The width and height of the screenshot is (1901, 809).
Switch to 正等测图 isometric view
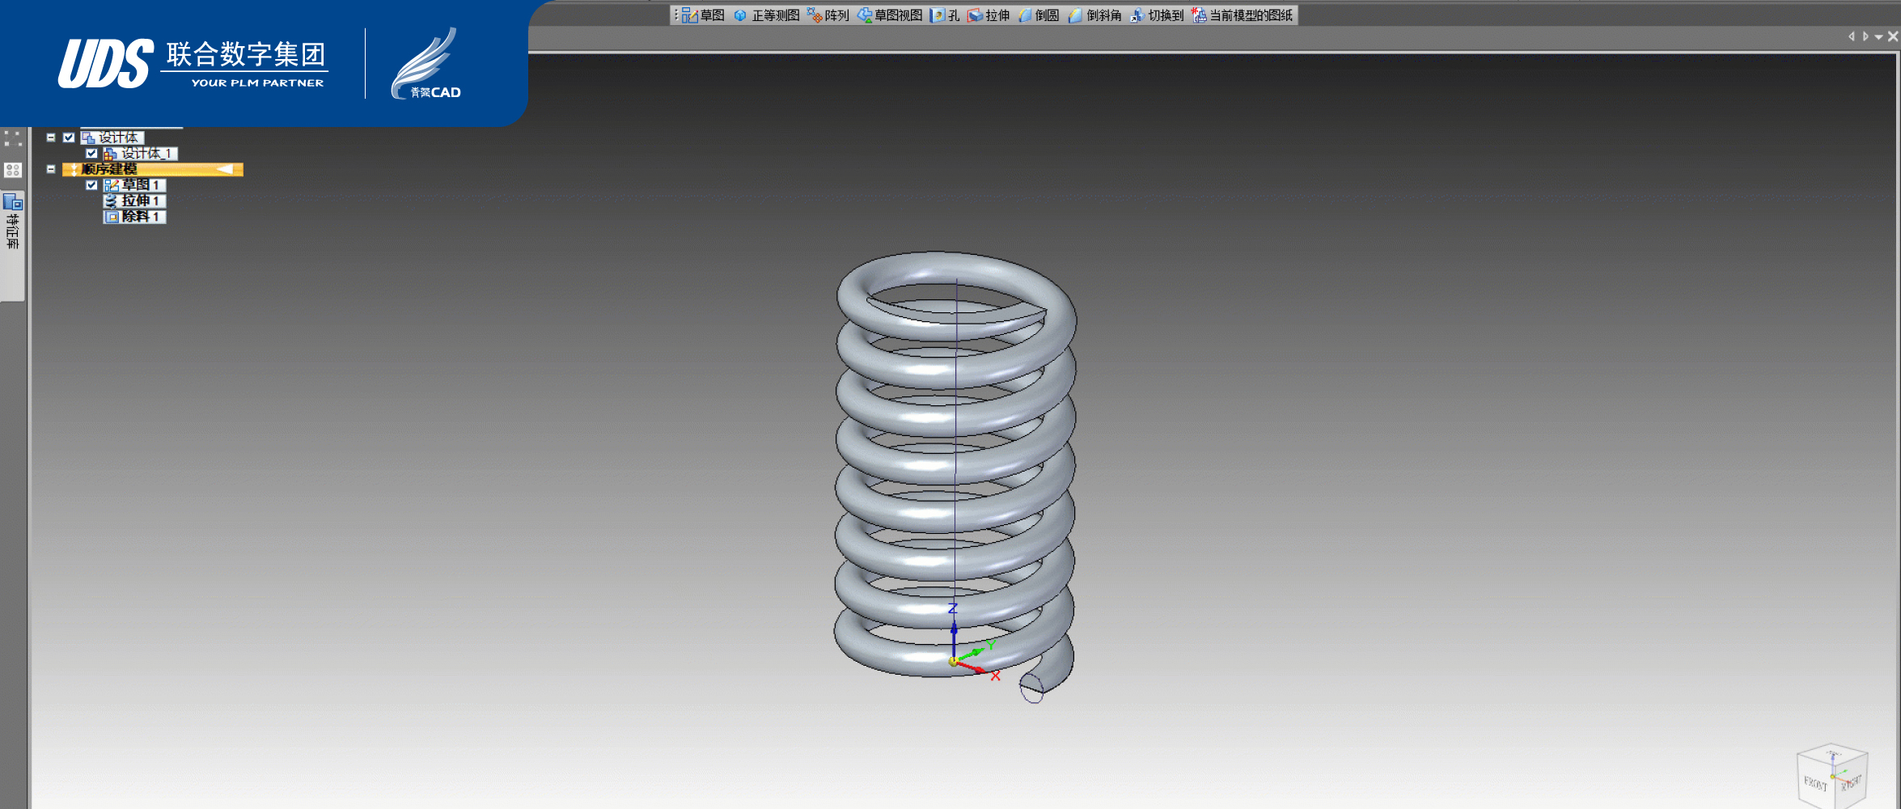click(766, 15)
